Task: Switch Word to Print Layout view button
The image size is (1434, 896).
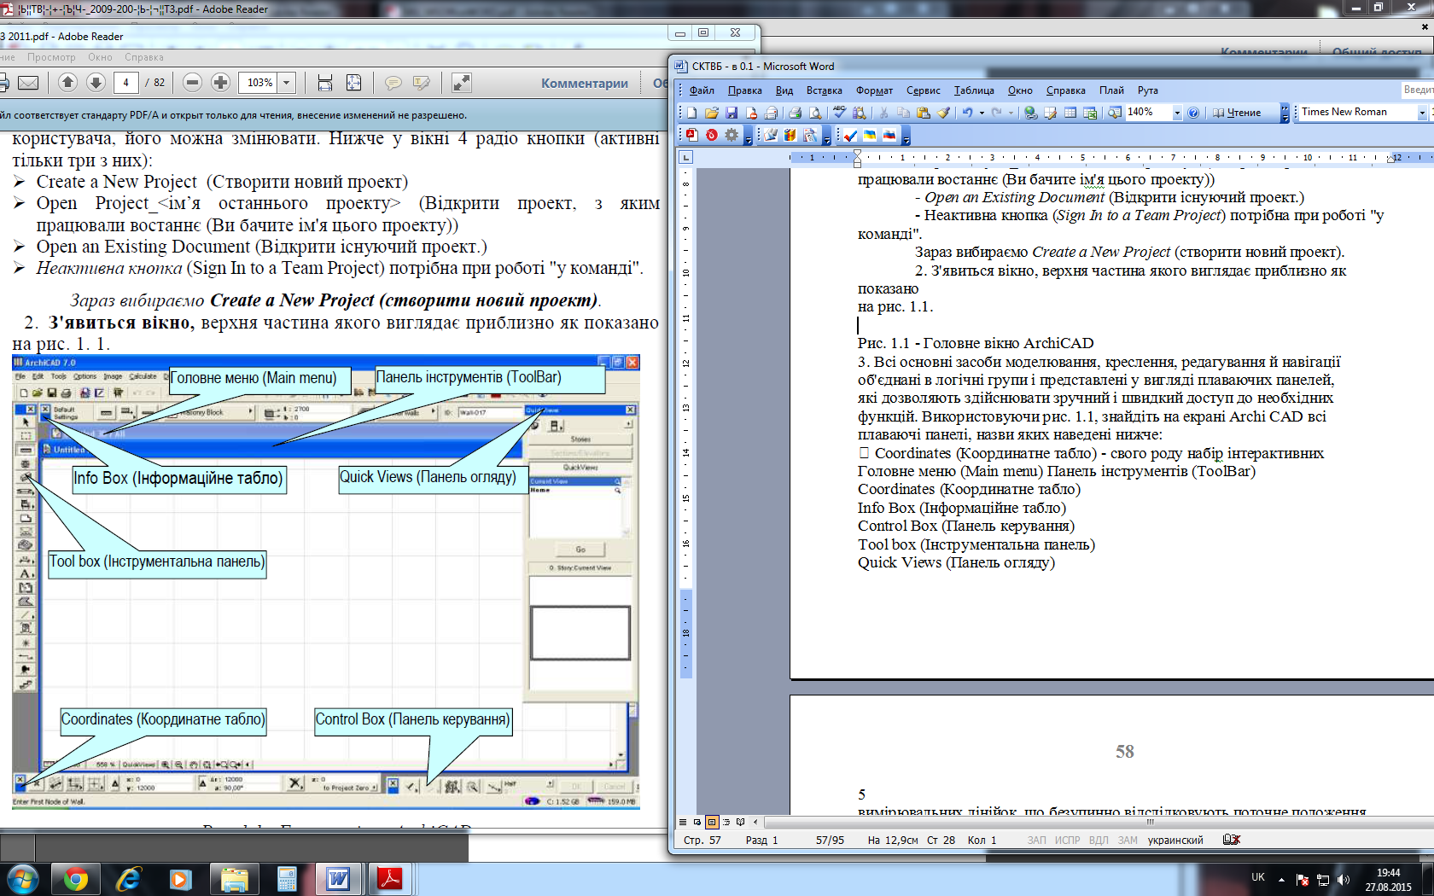Action: 712,823
